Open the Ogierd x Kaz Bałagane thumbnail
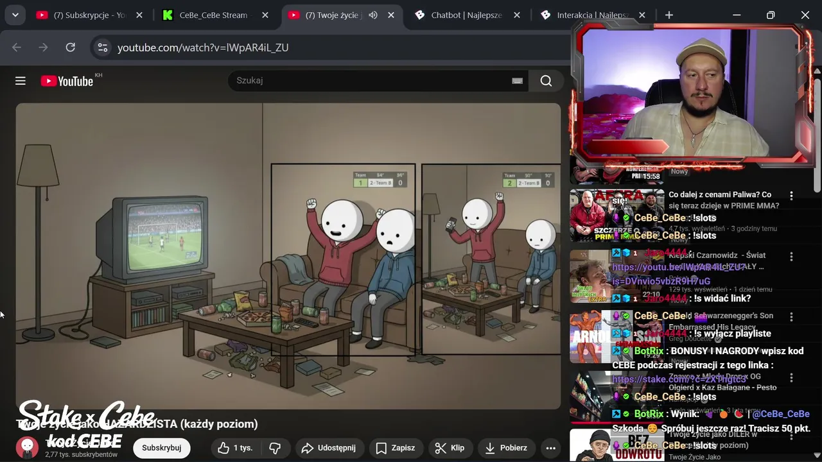This screenshot has height=462, width=822. click(x=617, y=397)
